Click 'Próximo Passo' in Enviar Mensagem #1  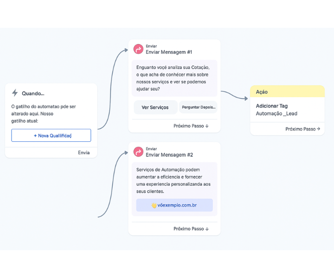[191, 126]
